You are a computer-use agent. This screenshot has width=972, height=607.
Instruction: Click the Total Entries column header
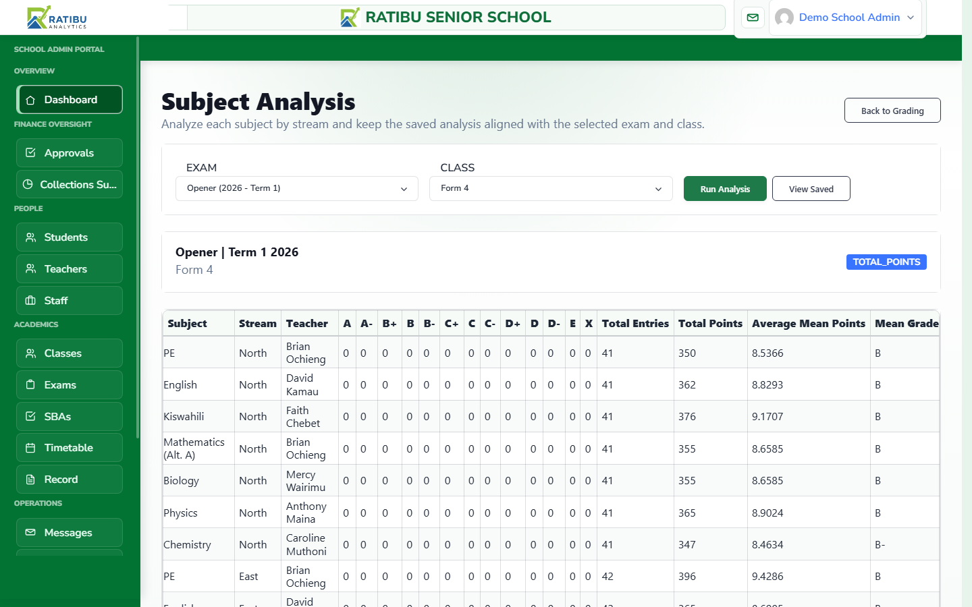(x=635, y=324)
